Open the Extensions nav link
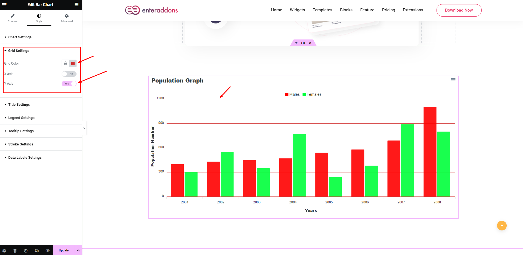 pos(413,10)
